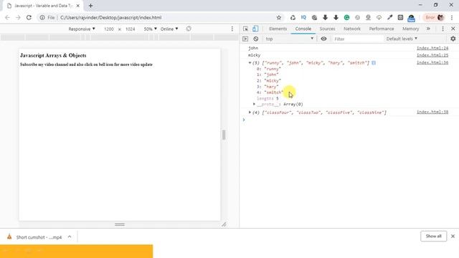Viewport: 459px width, 258px height.
Task: Clear console with the ban icon
Action: click(x=256, y=39)
